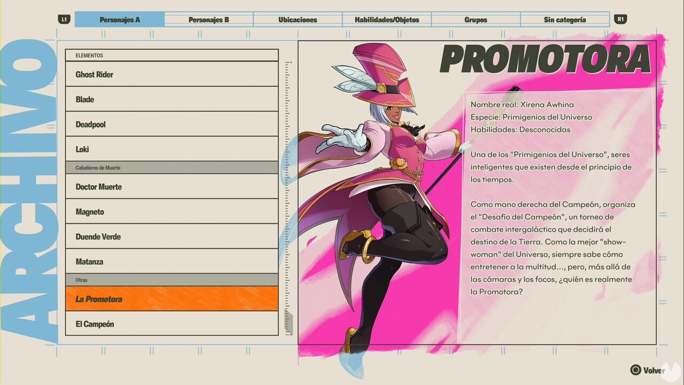Click the ELEMENTOS list header
684x385 pixels.
pos(172,56)
